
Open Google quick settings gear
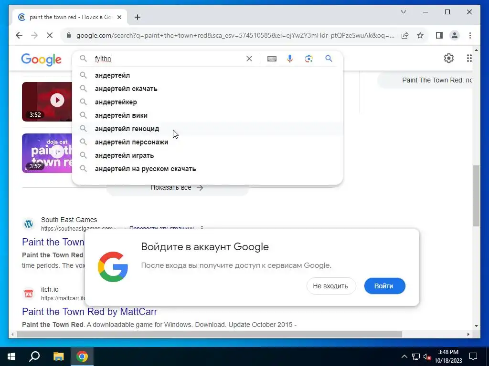coord(448,58)
